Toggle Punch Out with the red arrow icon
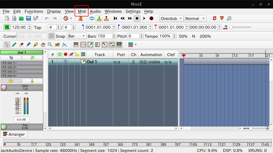 coord(106,18)
